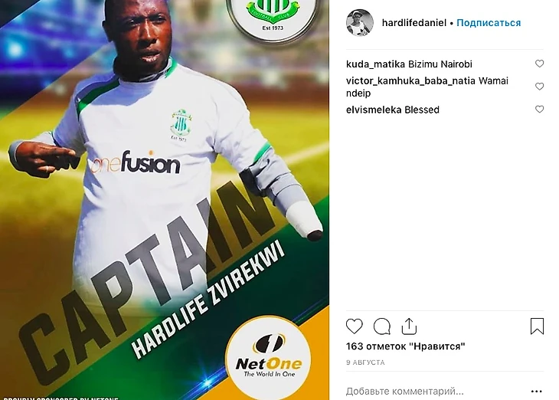Click the 9 августа post date
559x400 pixels.
(365, 362)
